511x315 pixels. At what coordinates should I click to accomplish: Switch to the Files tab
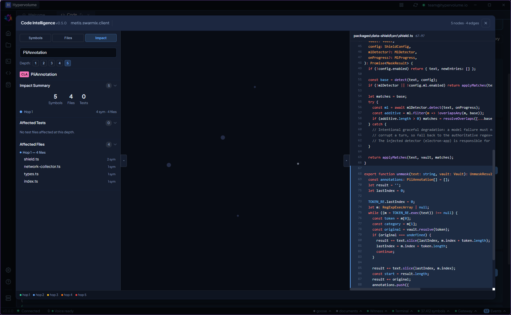coord(68,38)
